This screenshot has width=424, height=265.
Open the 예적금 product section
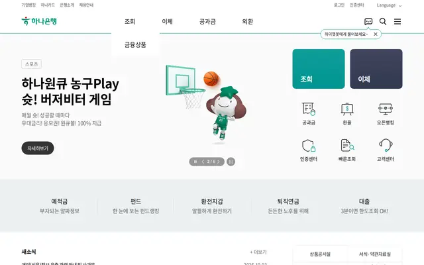point(60,206)
